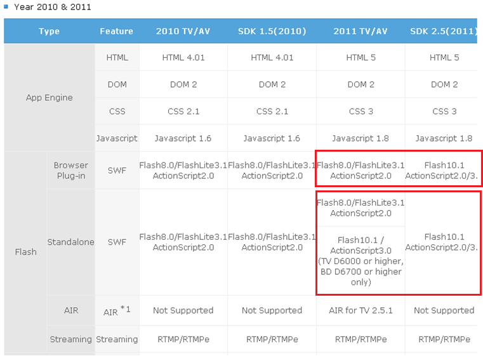The width and height of the screenshot is (483, 356).
Task: Click 'Javascript 1.6' under SDK 1.5(2010)
Action: (272, 138)
